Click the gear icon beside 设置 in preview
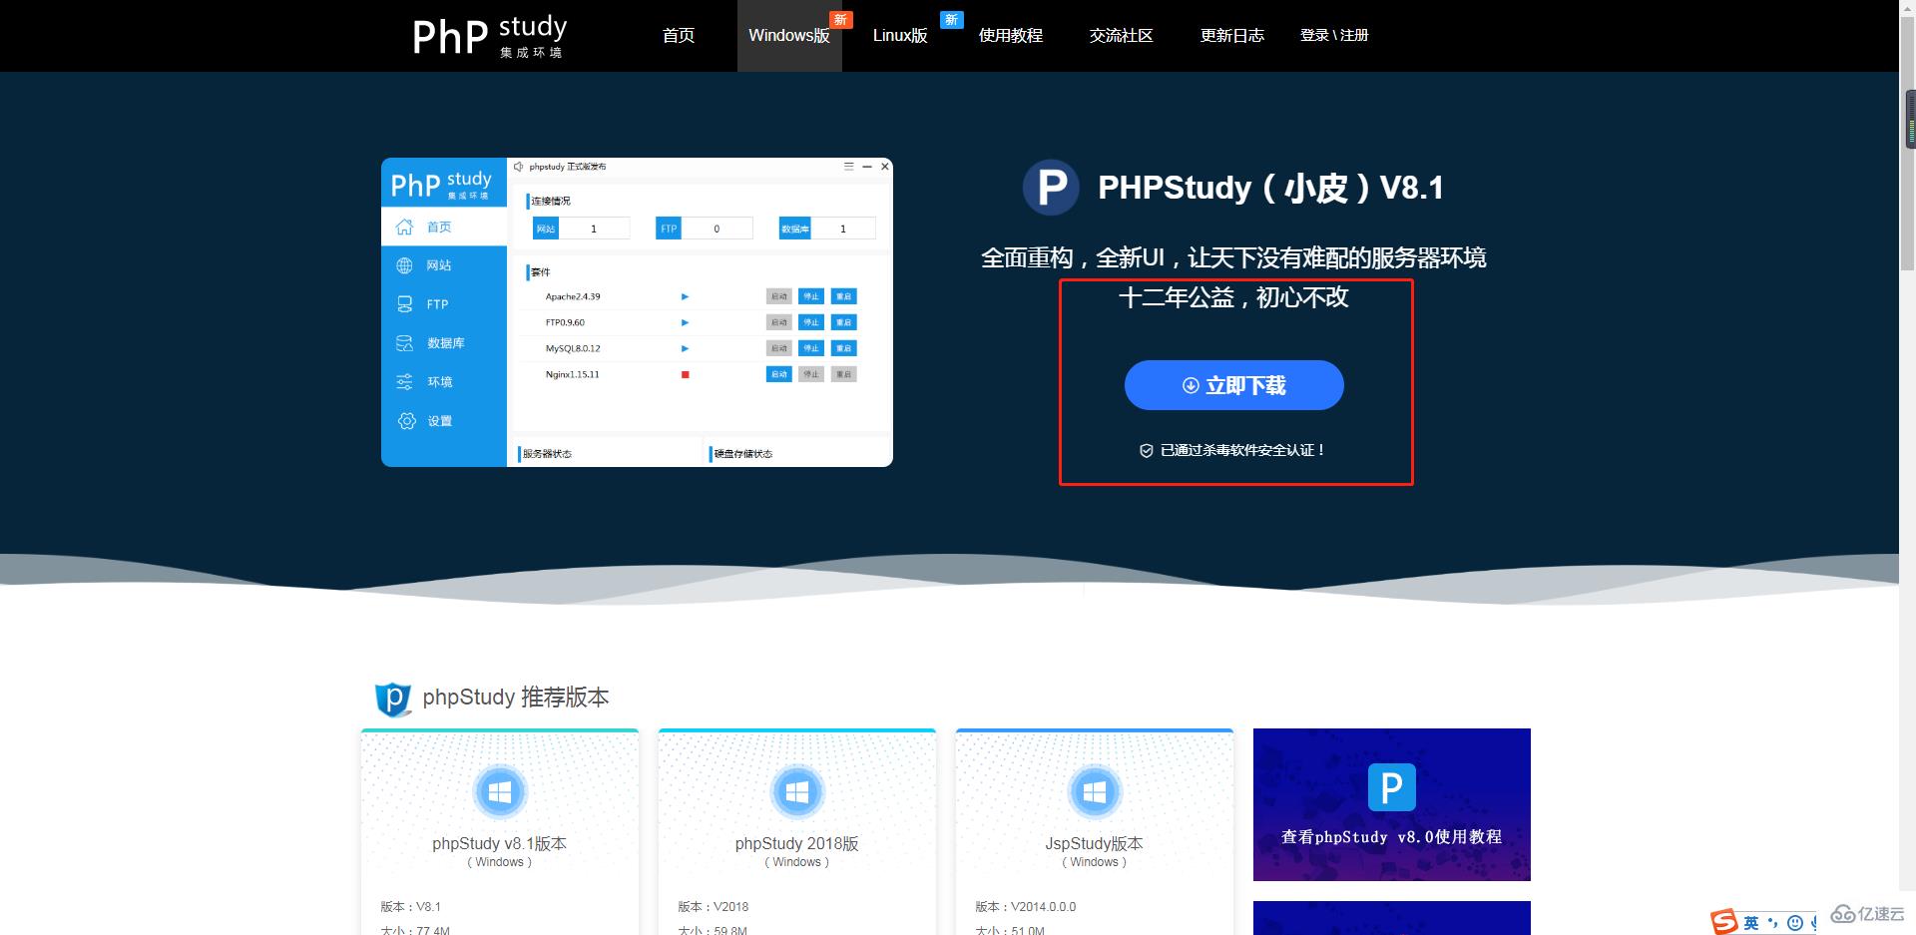1916x935 pixels. (406, 421)
